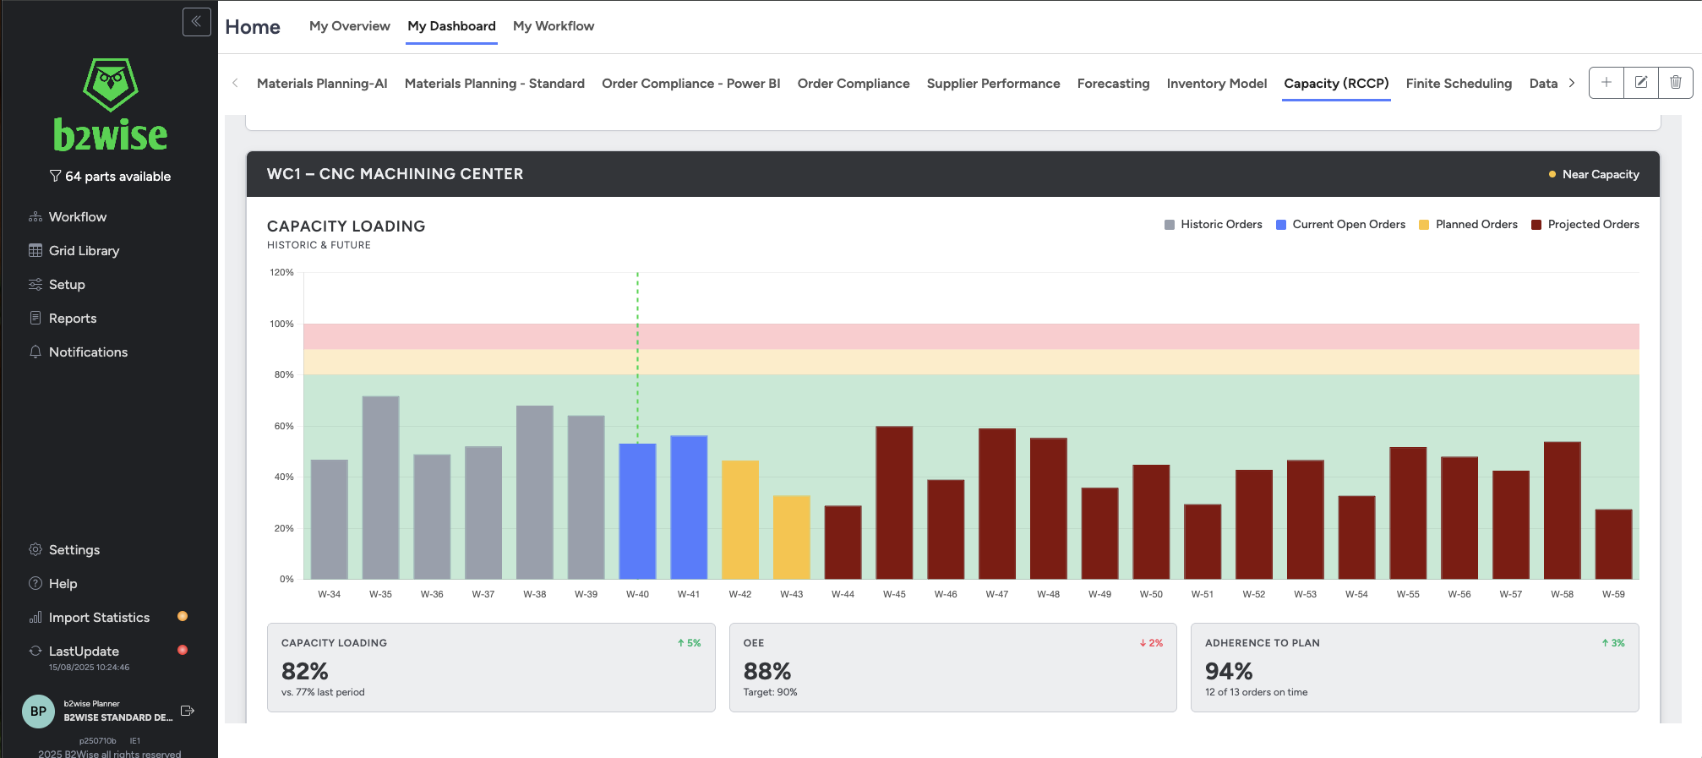Click the logout icon beside b2wise Planner
This screenshot has width=1702, height=758.
(188, 711)
